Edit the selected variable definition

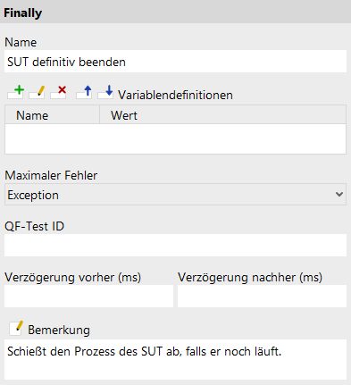tap(37, 92)
